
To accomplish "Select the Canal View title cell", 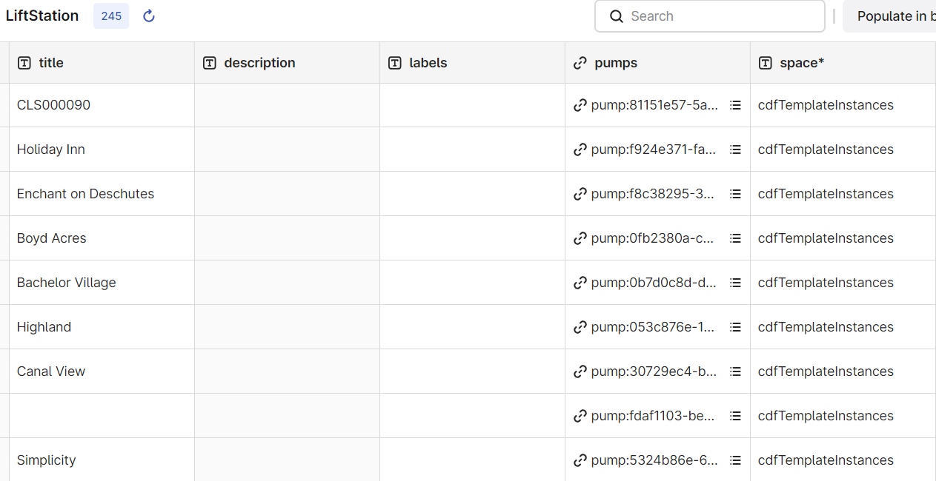I will pyautogui.click(x=102, y=371).
